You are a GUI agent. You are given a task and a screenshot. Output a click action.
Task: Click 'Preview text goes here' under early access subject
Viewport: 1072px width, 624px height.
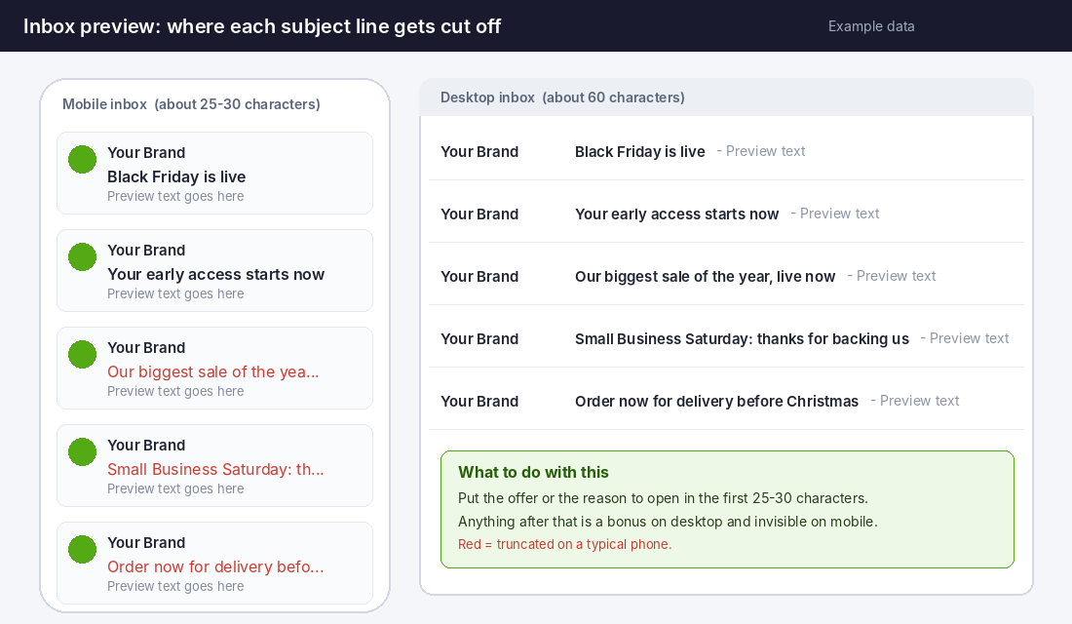(175, 293)
